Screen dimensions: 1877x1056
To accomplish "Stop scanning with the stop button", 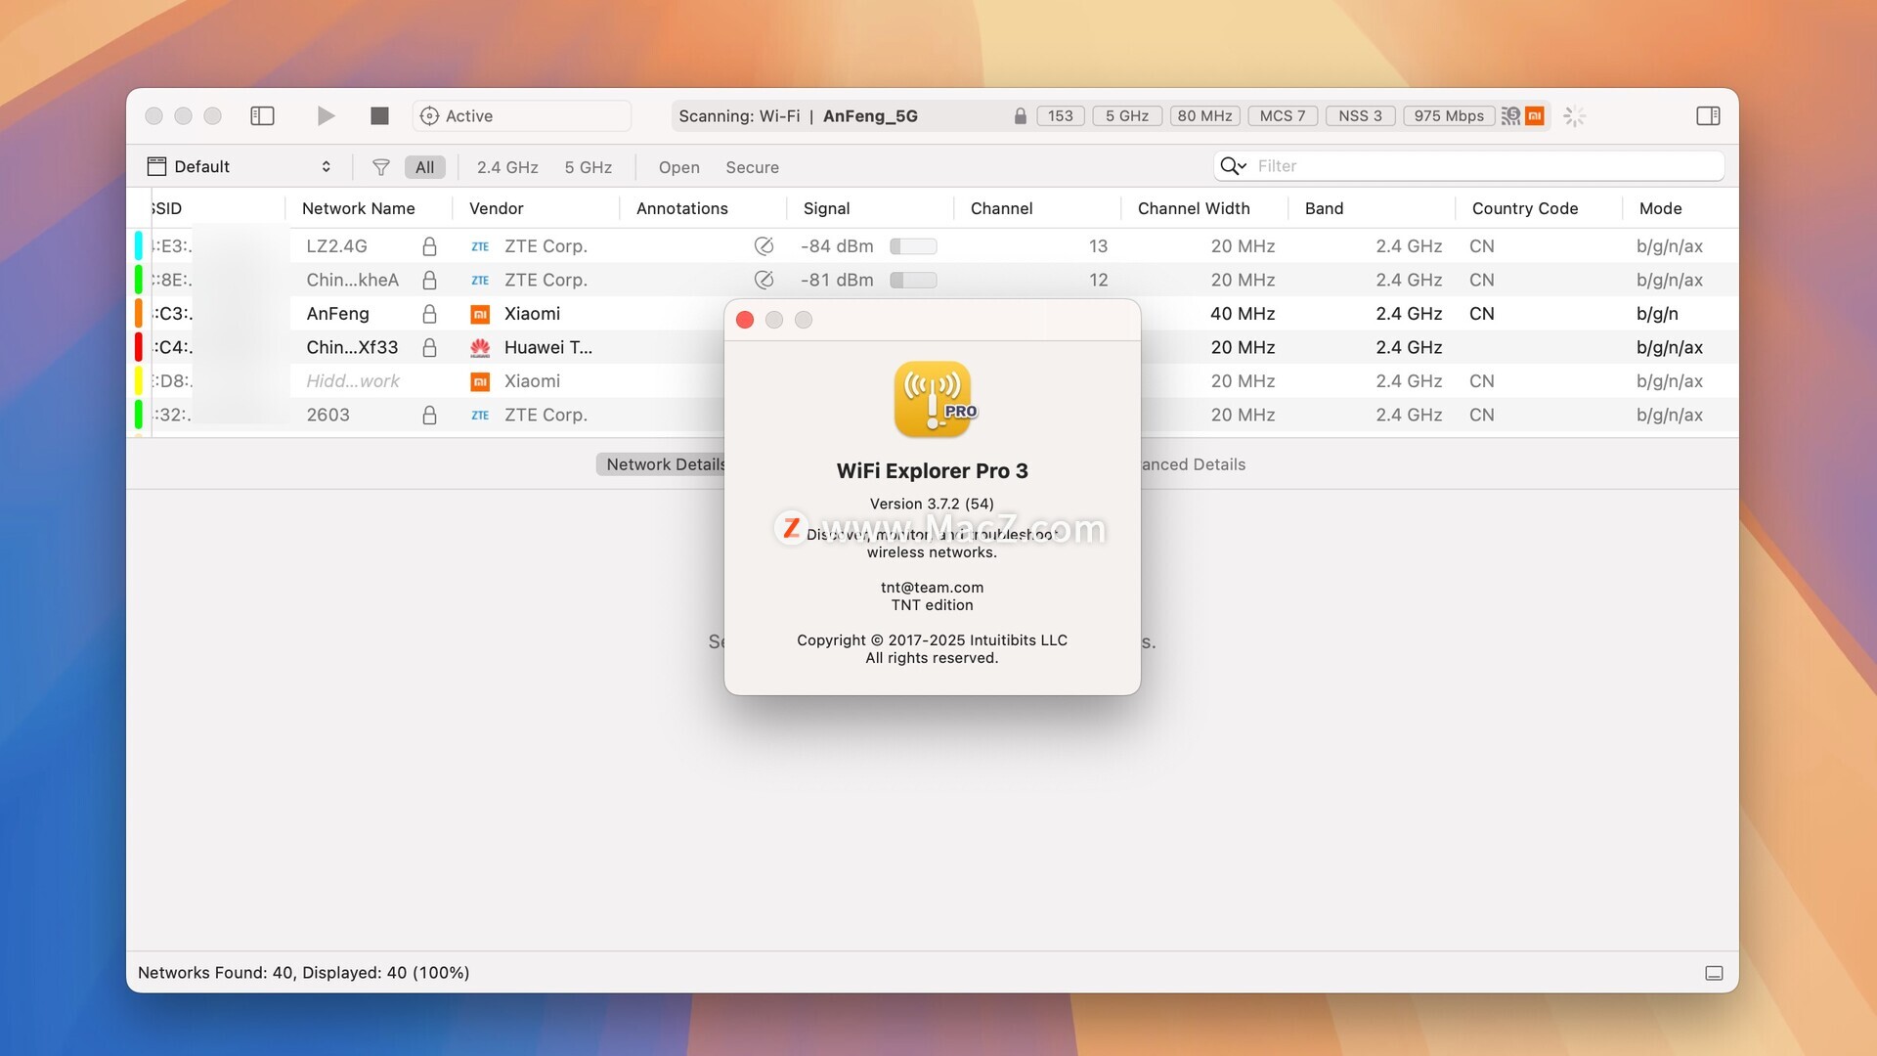I will point(379,115).
